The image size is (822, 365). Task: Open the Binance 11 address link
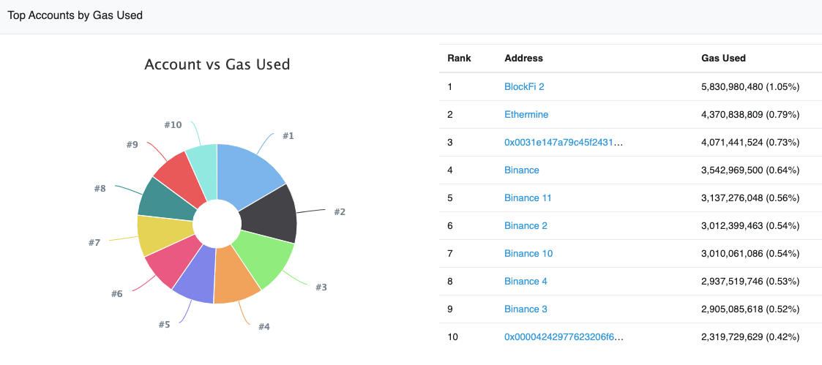tap(528, 197)
